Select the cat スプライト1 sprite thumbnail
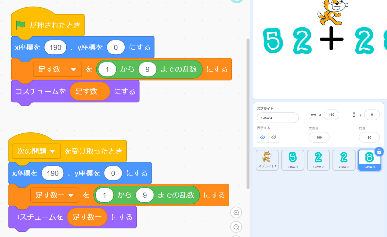The height and width of the screenshot is (237, 387). pos(267,160)
